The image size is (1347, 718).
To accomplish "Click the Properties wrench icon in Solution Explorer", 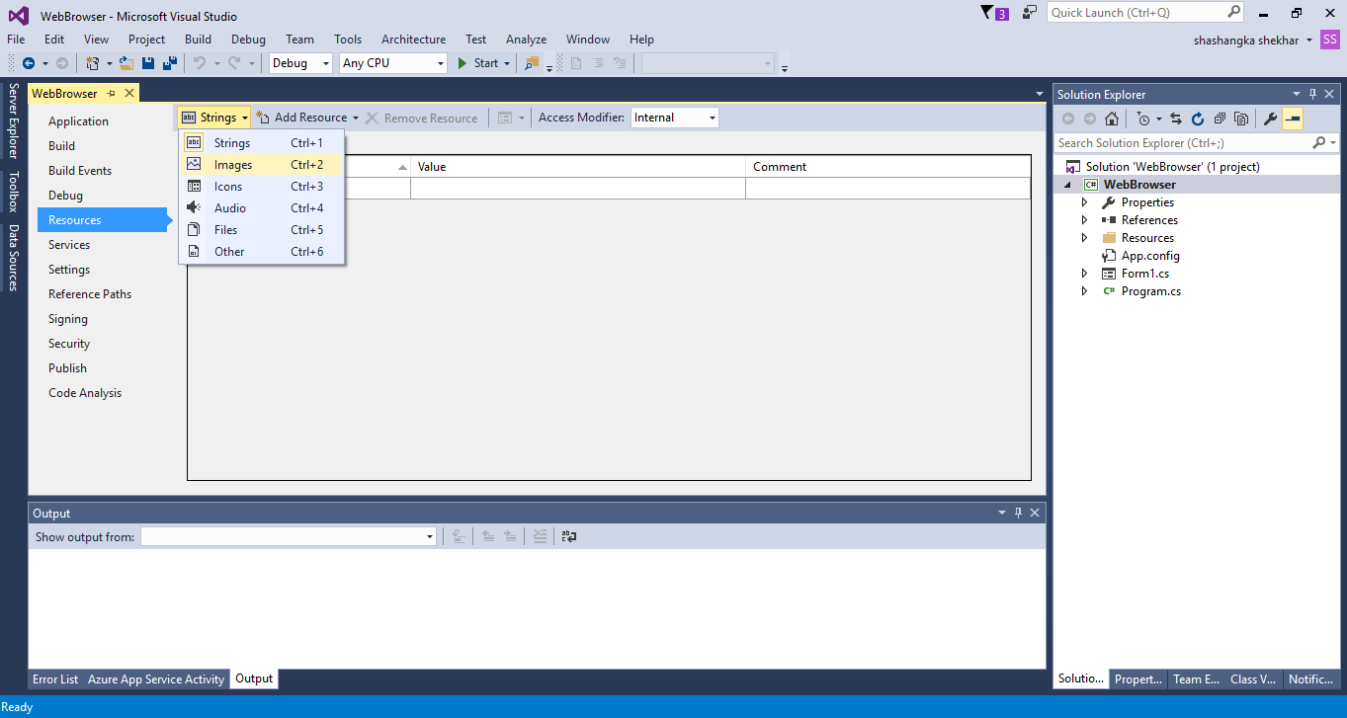I will 1271,119.
